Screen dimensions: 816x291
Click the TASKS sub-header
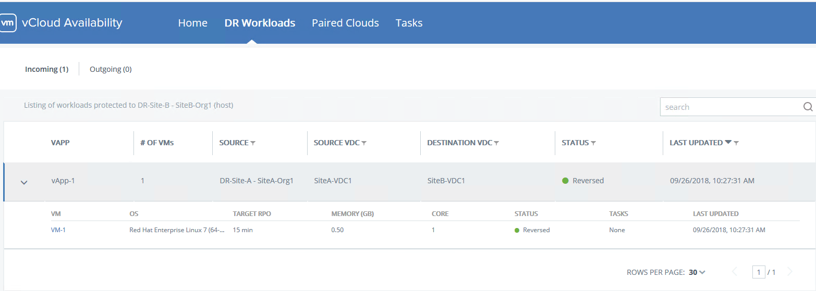point(618,213)
